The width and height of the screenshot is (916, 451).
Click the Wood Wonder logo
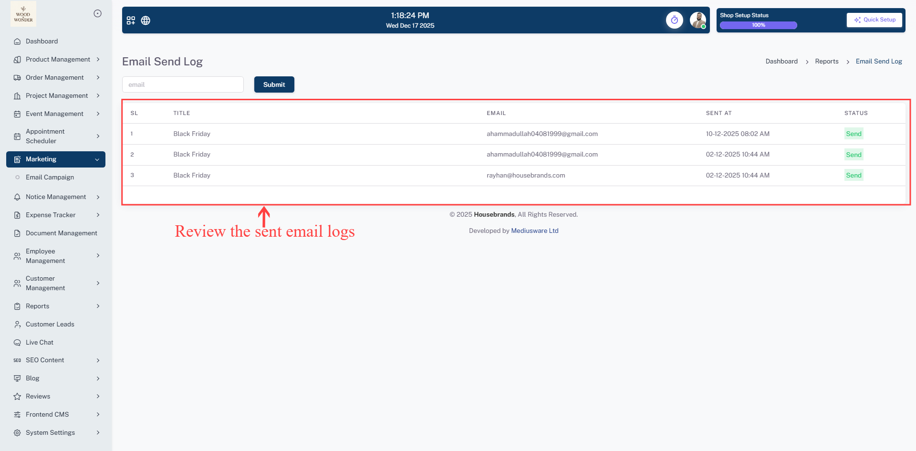coord(23,14)
